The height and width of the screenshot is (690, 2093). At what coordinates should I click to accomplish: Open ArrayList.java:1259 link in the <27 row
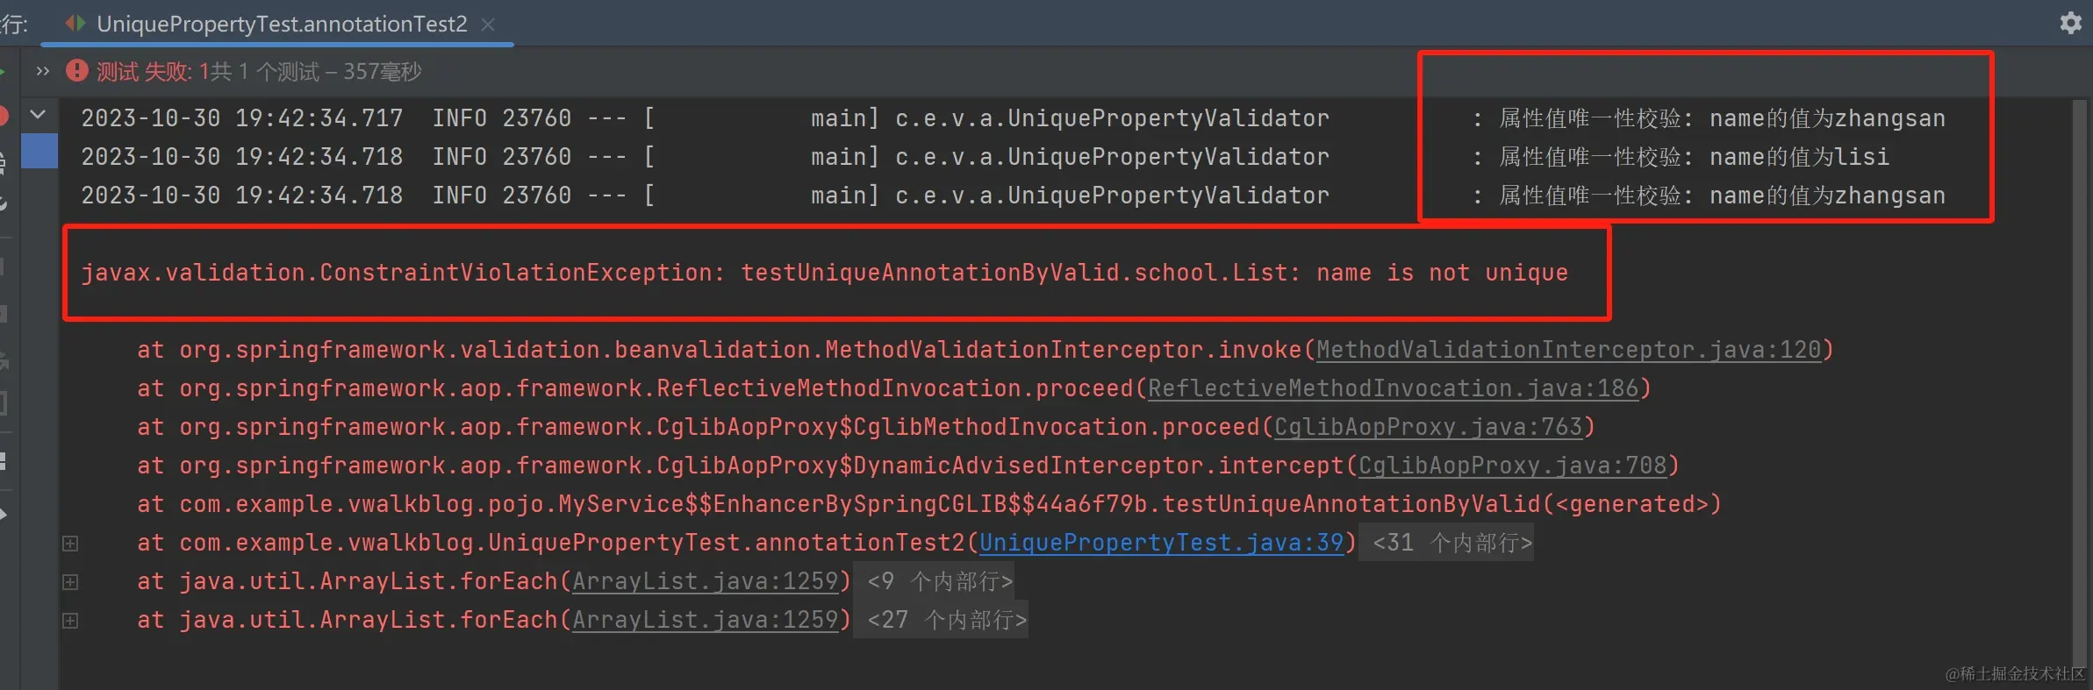point(706,620)
